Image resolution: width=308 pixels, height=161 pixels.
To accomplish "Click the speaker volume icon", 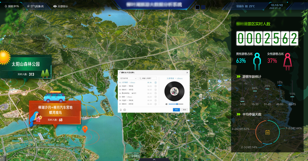I will (167, 104).
